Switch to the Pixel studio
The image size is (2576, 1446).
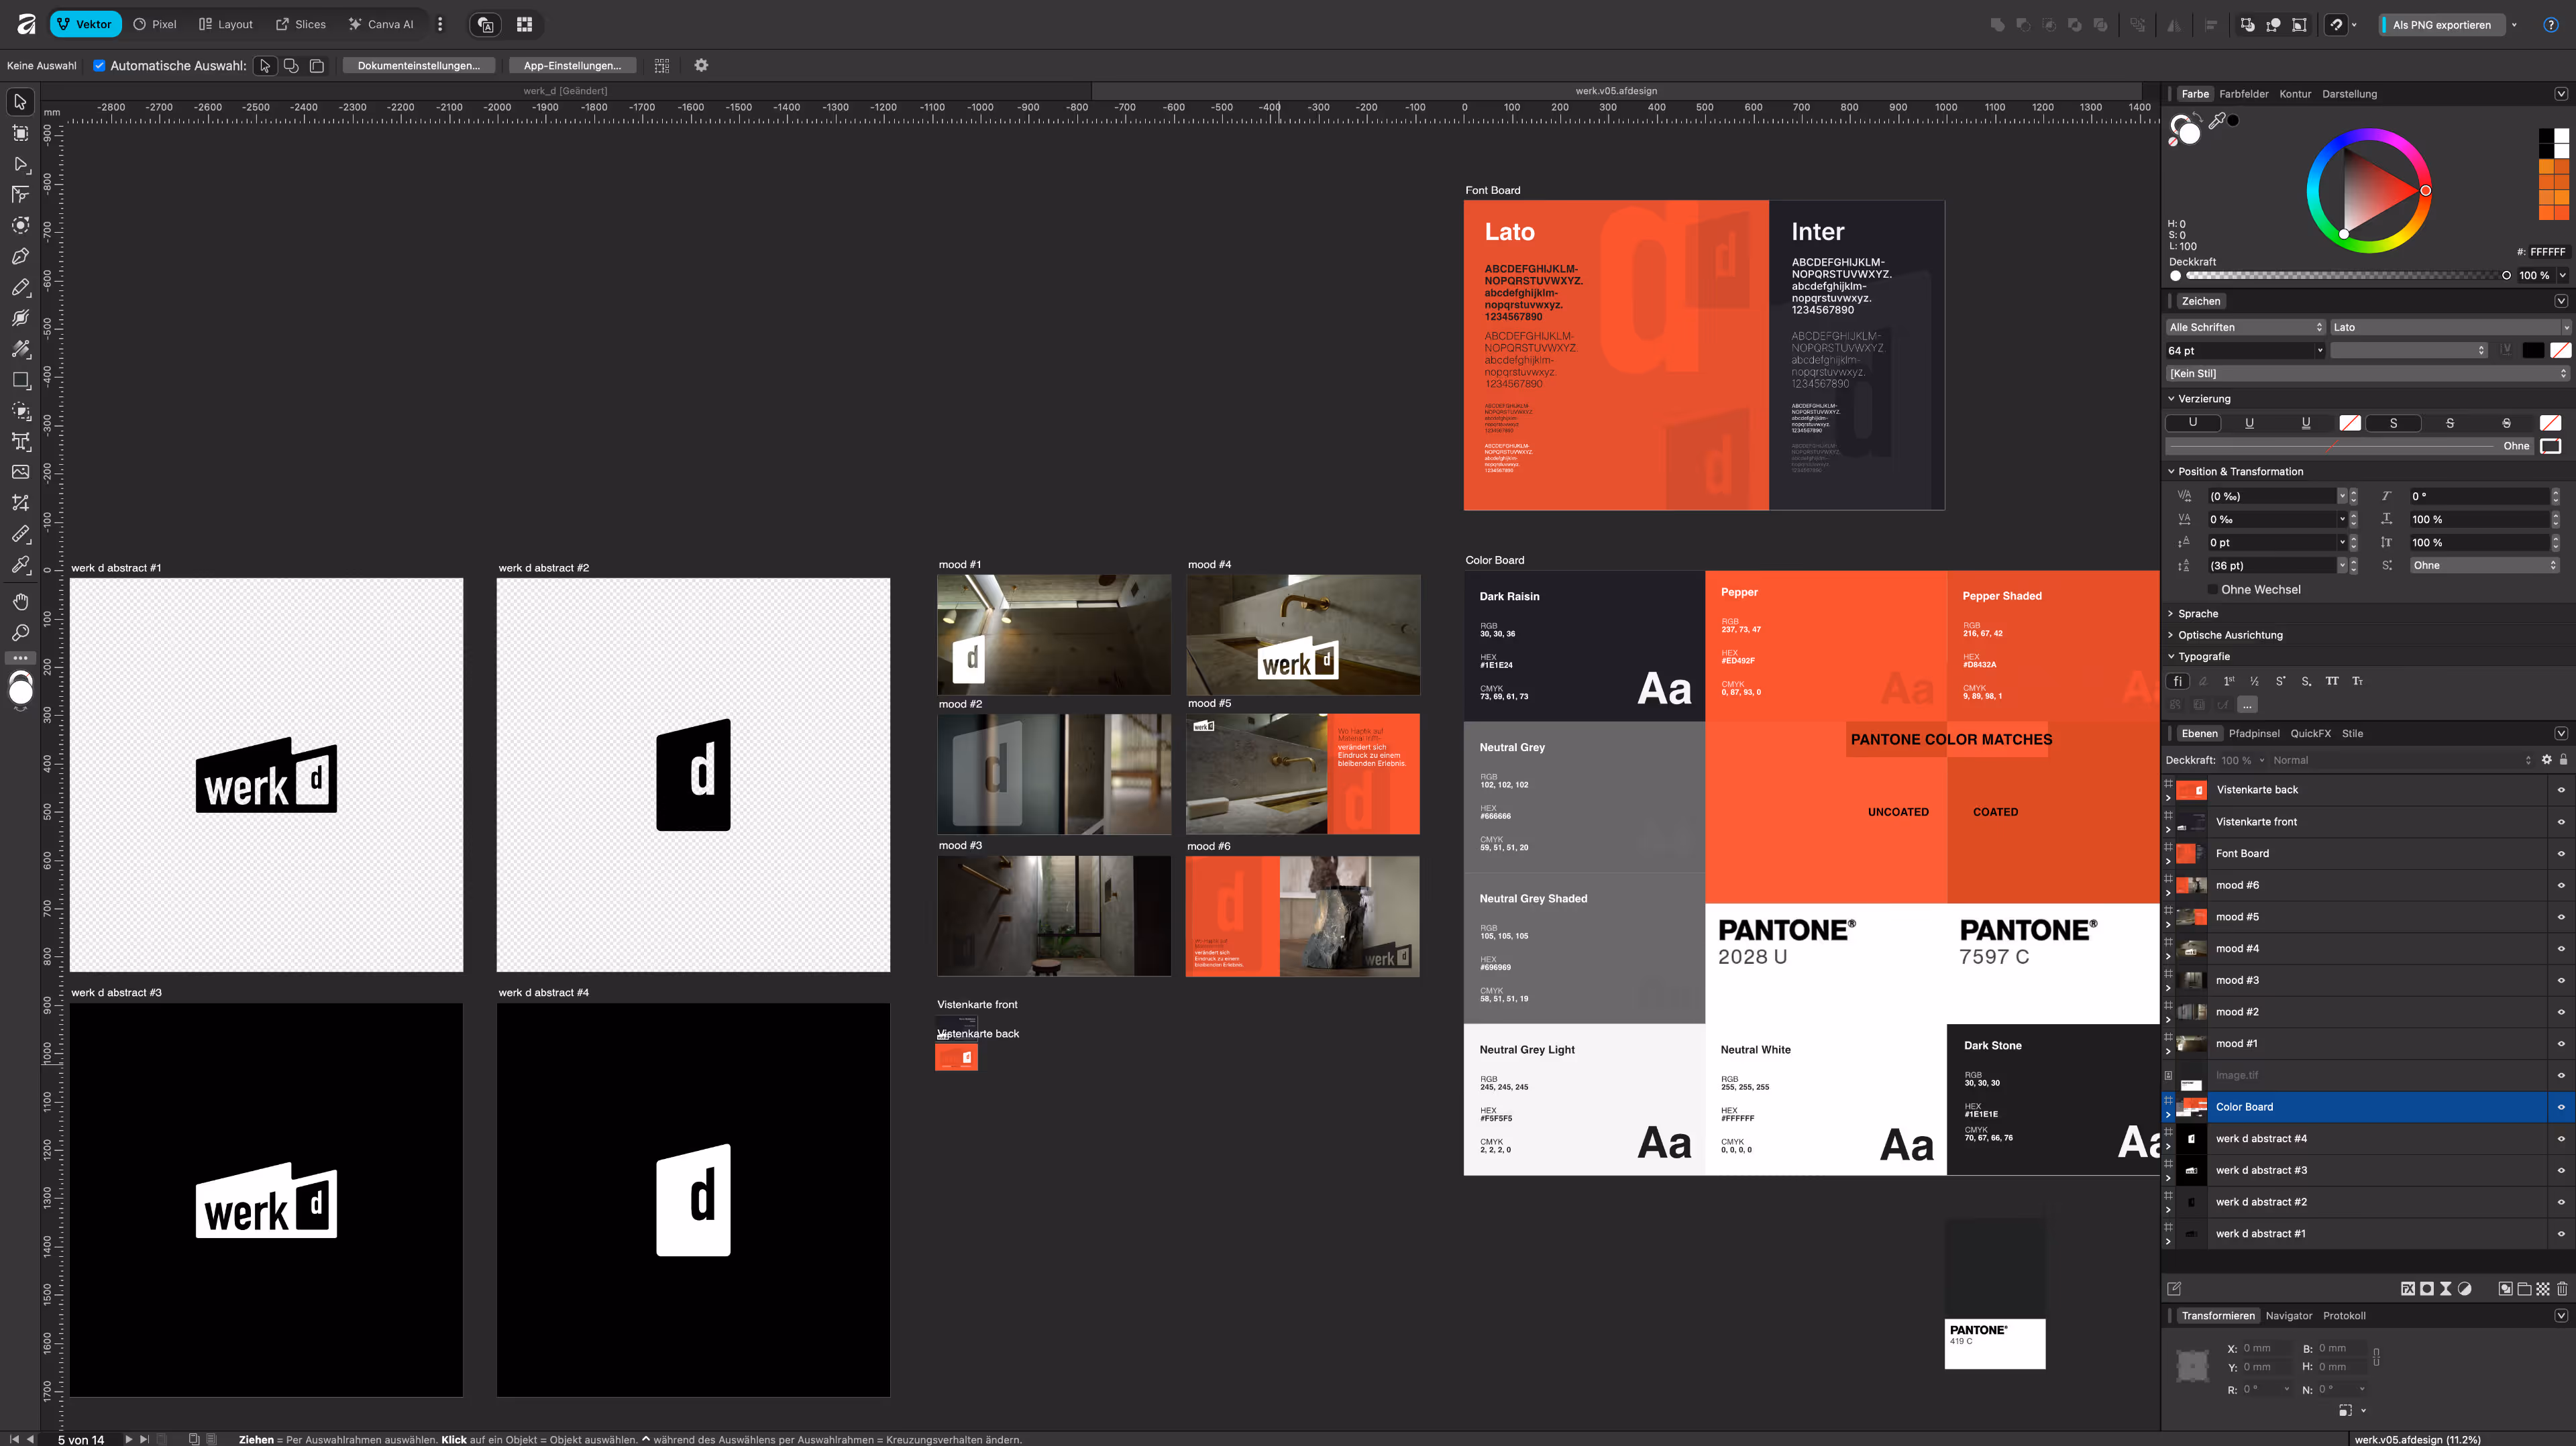point(155,25)
